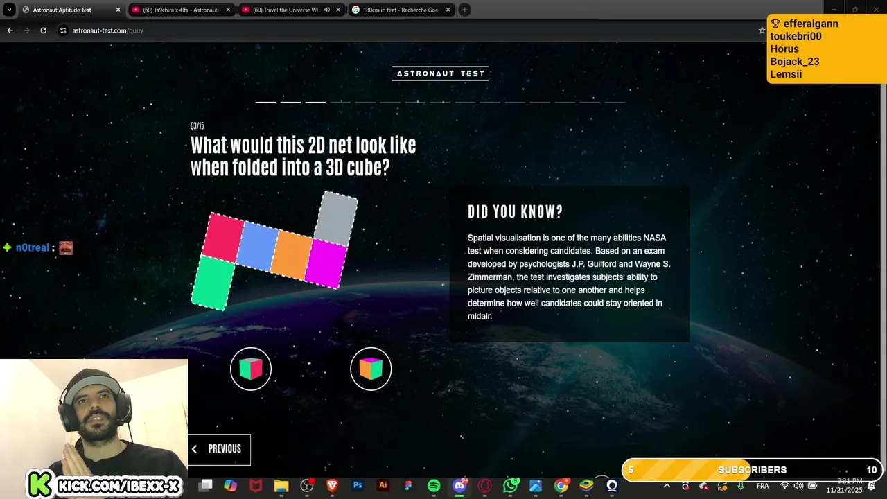This screenshot has width=887, height=499.
Task: Click Bojack_23 in the leaderboard overlay
Action: coord(795,61)
